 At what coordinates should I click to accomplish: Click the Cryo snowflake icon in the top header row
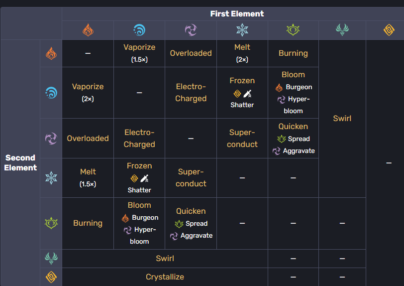coord(242,30)
